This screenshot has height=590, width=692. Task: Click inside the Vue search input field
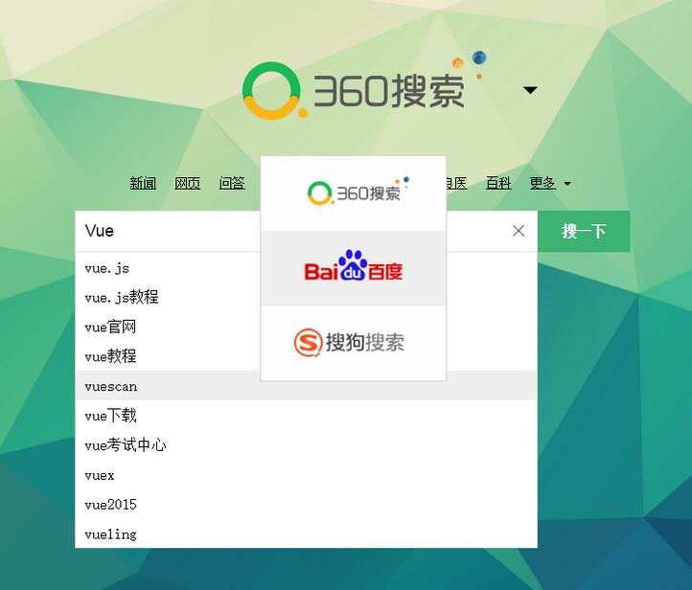coord(168,231)
